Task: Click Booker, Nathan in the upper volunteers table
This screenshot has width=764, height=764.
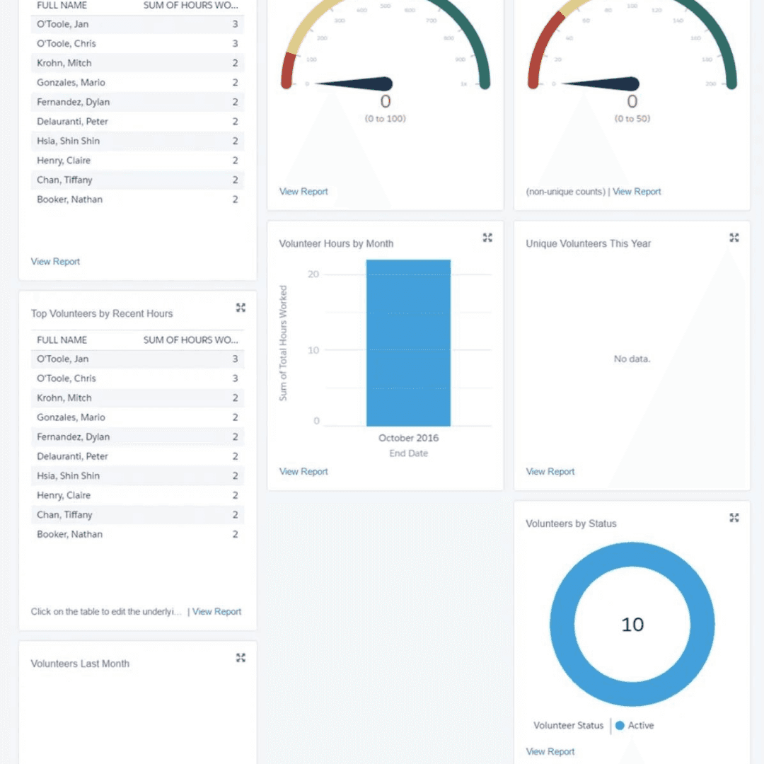Action: coord(69,199)
